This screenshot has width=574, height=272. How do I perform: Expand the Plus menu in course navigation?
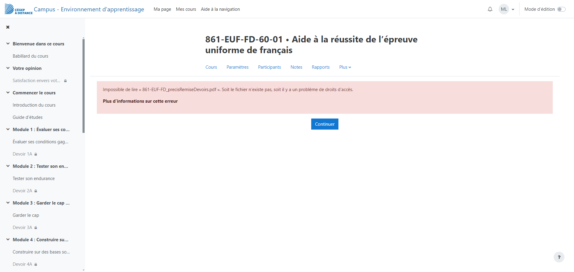pyautogui.click(x=345, y=67)
